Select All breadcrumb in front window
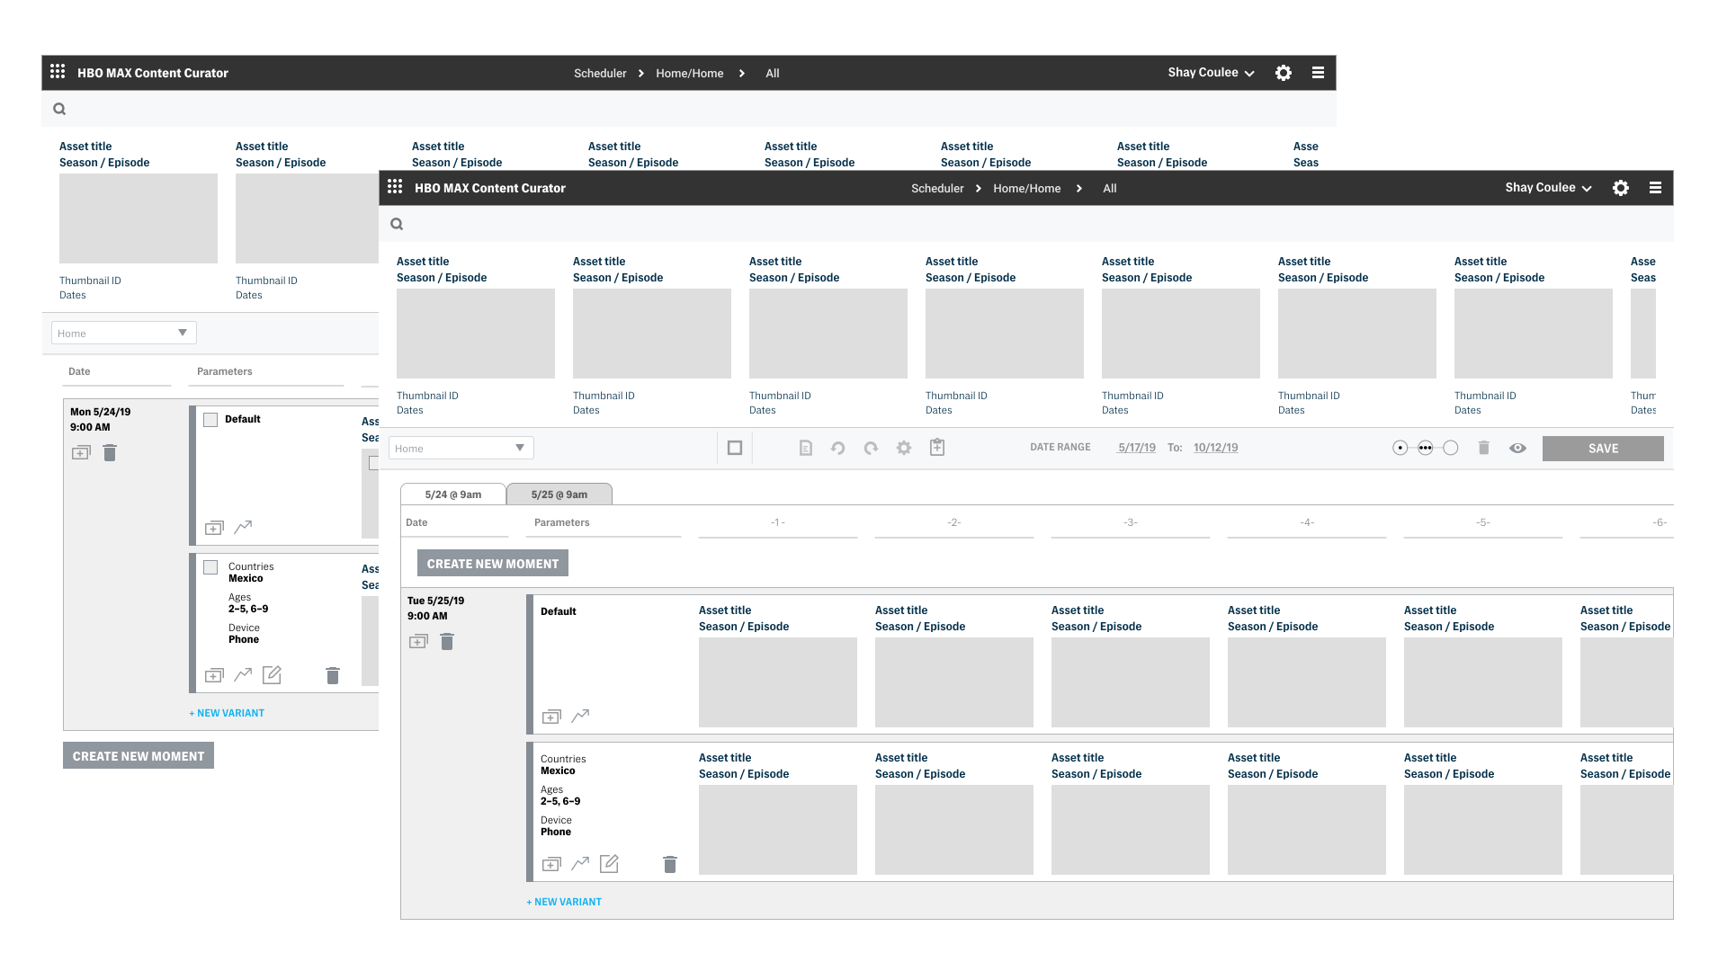Screen dimensions: 1727x971 pos(1109,188)
